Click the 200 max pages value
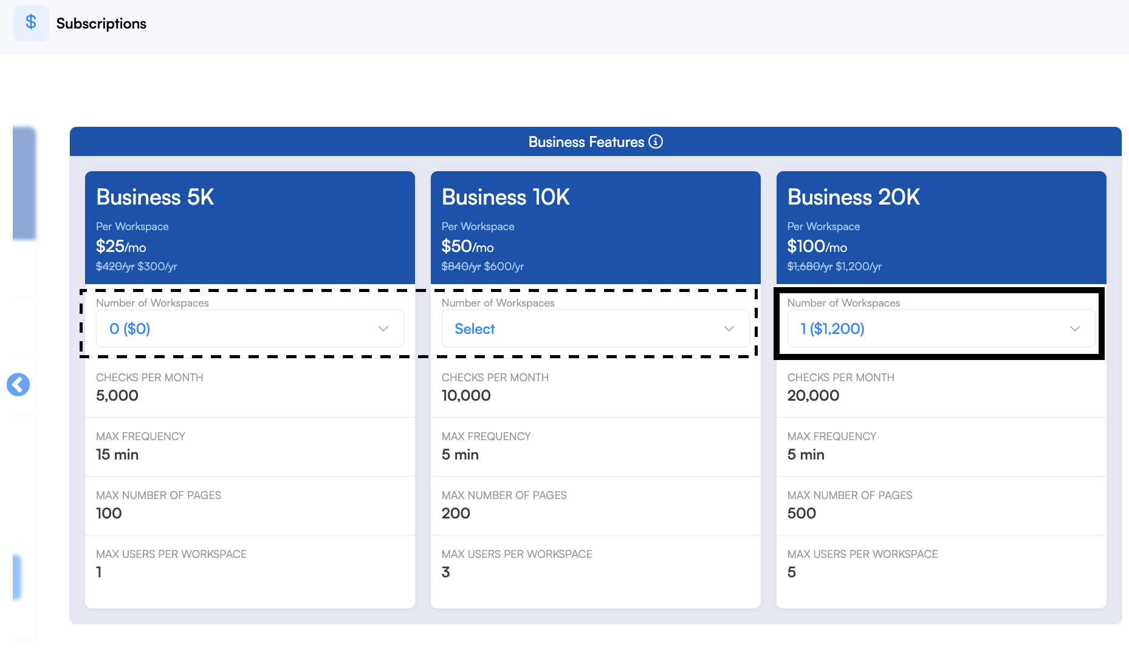This screenshot has width=1129, height=669. pyautogui.click(x=456, y=513)
